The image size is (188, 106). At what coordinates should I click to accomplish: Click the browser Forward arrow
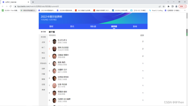click(x=7, y=6)
